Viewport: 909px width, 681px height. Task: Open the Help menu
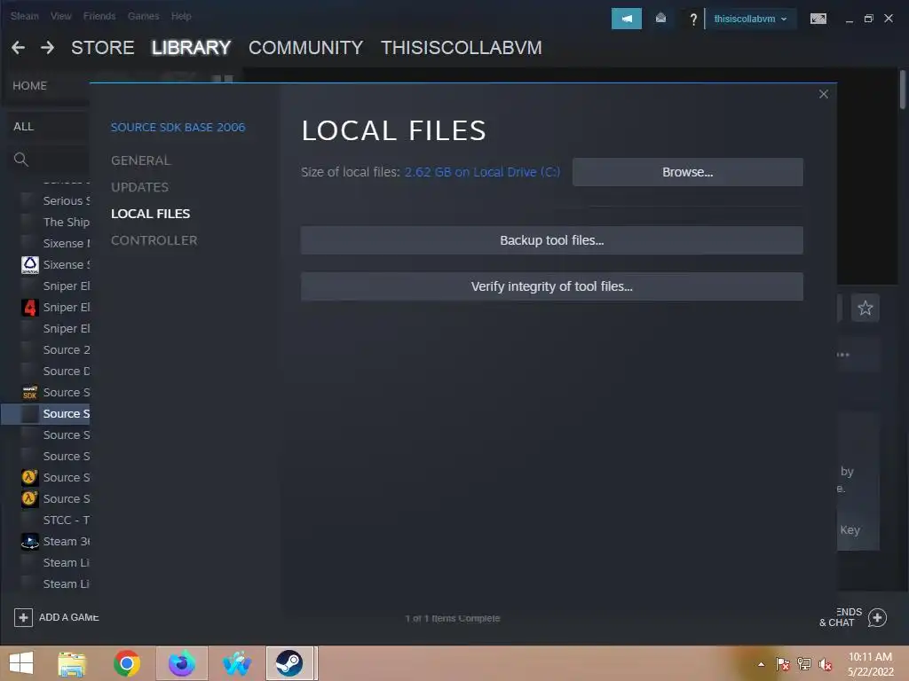(181, 16)
